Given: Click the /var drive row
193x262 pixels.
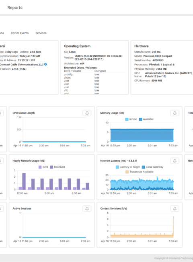Looking at the screenshot, I should point(94,87).
